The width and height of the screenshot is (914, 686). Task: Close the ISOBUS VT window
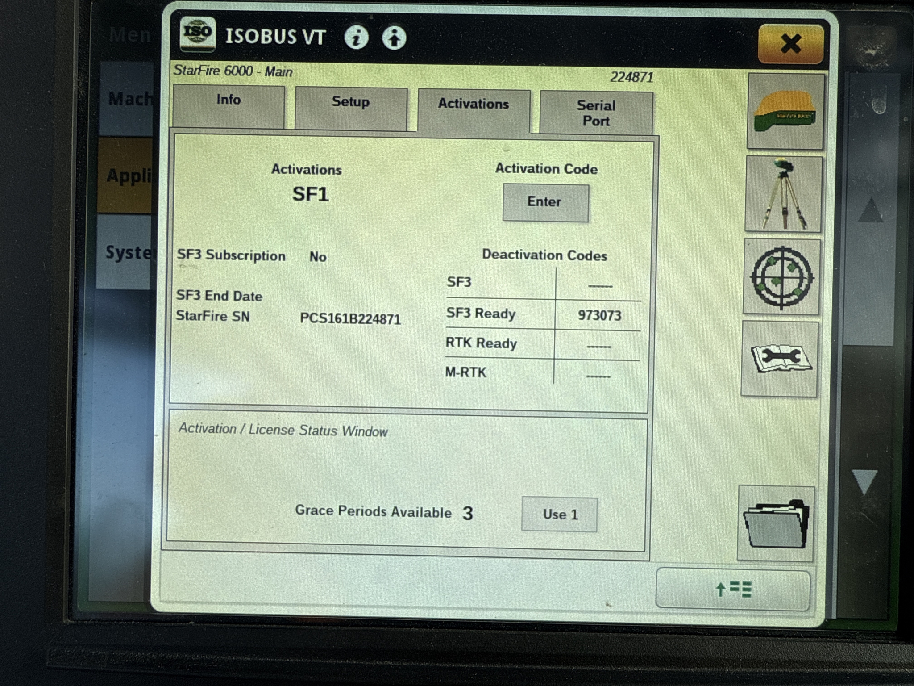(791, 44)
